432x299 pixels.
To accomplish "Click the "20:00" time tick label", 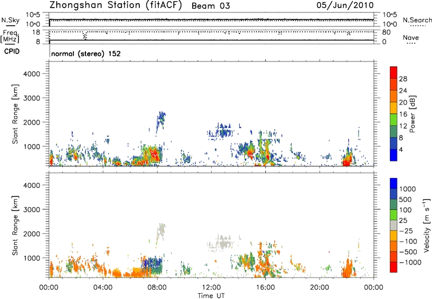I will click(319, 288).
